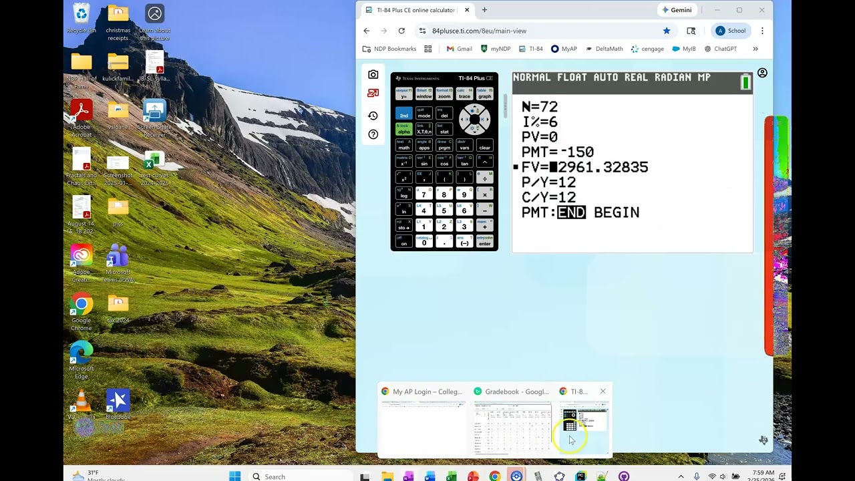855x481 pixels.
Task: Open the Gmail bookmark
Action: [459, 49]
